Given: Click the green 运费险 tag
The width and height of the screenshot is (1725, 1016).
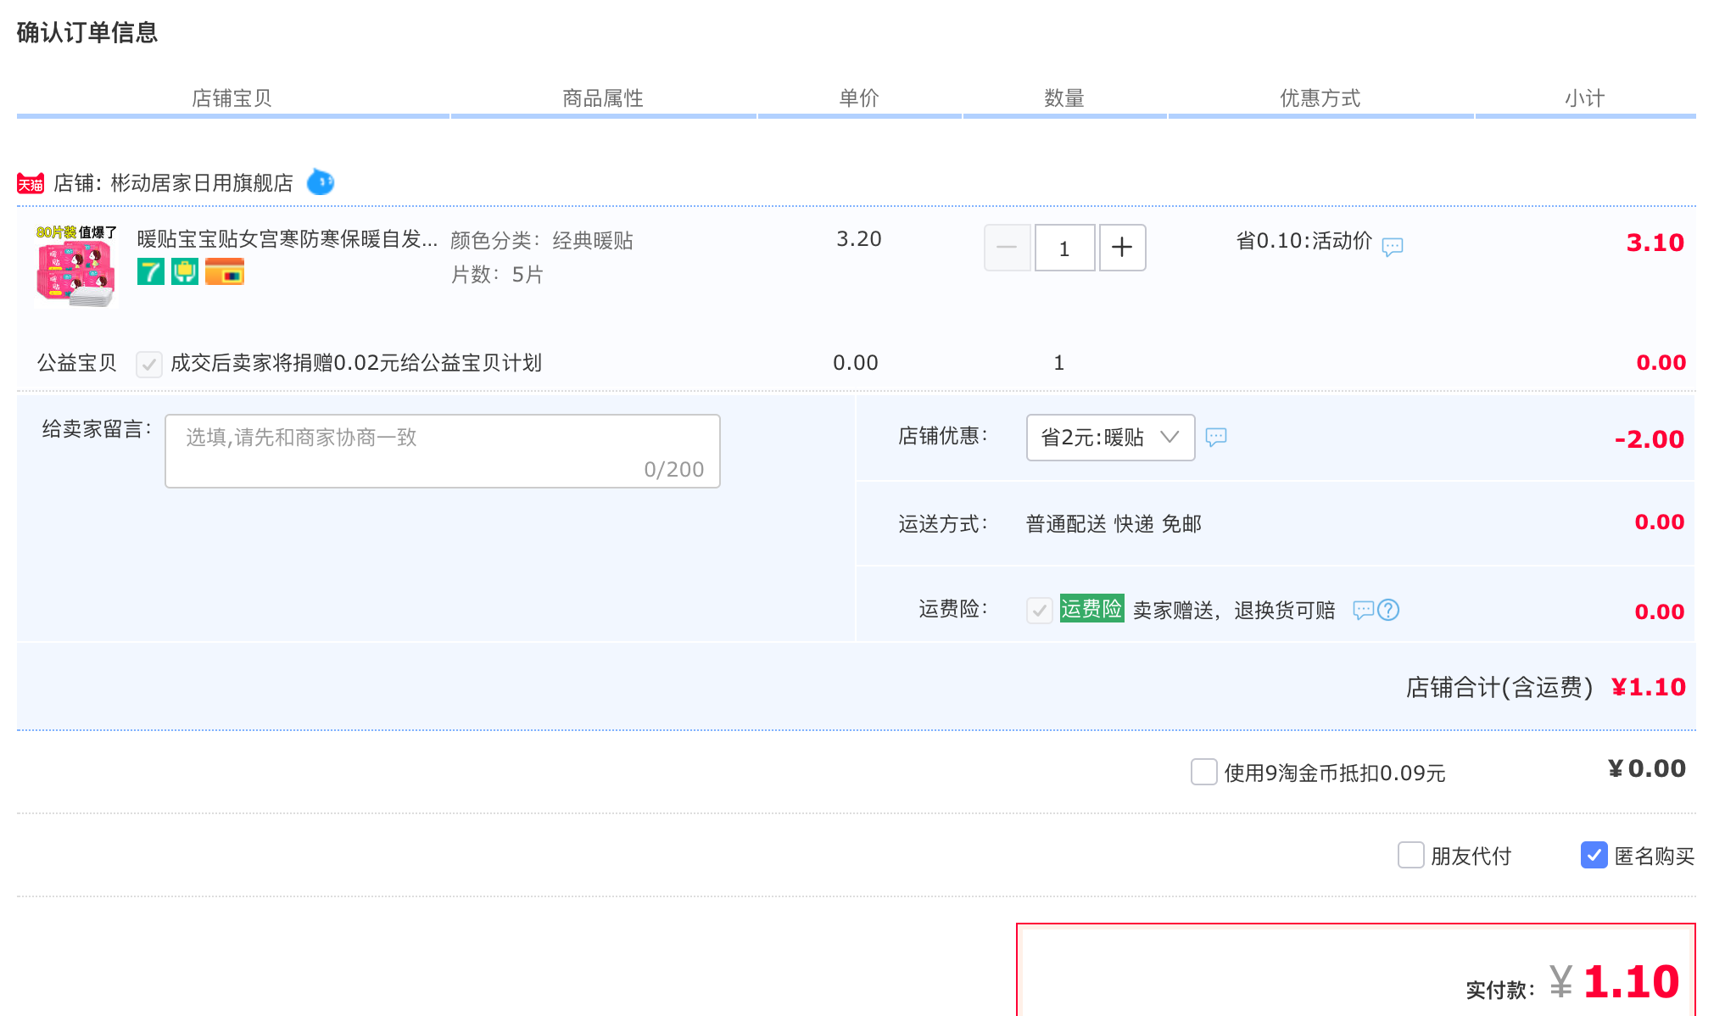Looking at the screenshot, I should (1091, 609).
